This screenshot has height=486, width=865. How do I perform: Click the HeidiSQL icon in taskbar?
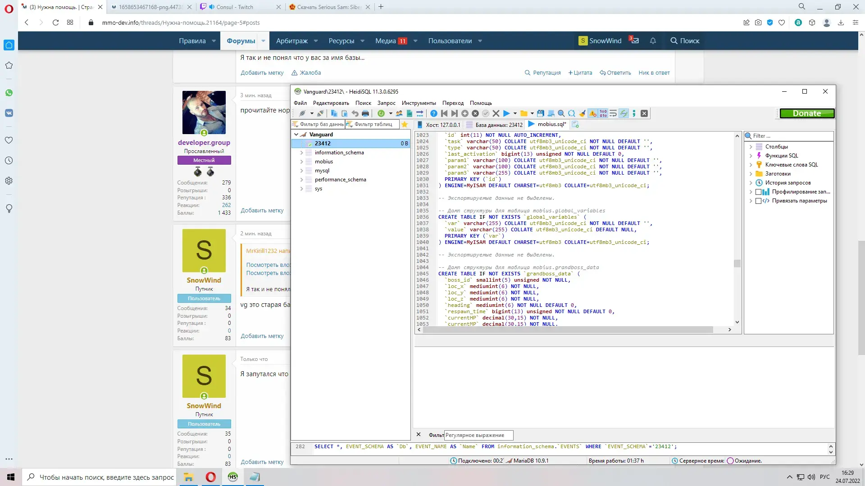[232, 477]
